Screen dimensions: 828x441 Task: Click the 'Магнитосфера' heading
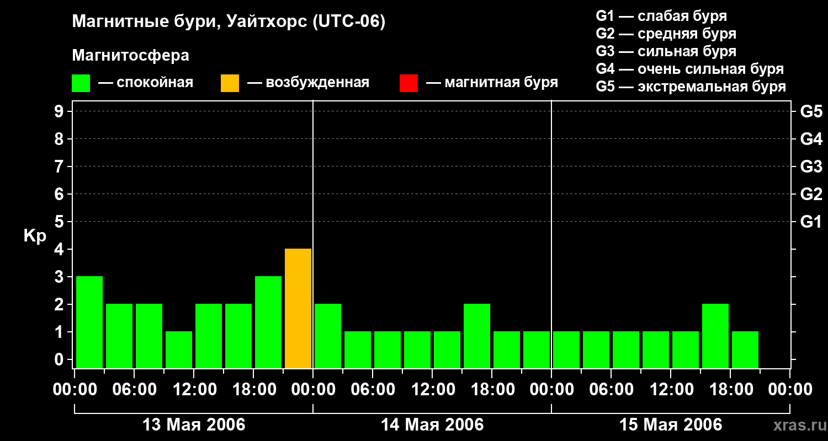[130, 56]
